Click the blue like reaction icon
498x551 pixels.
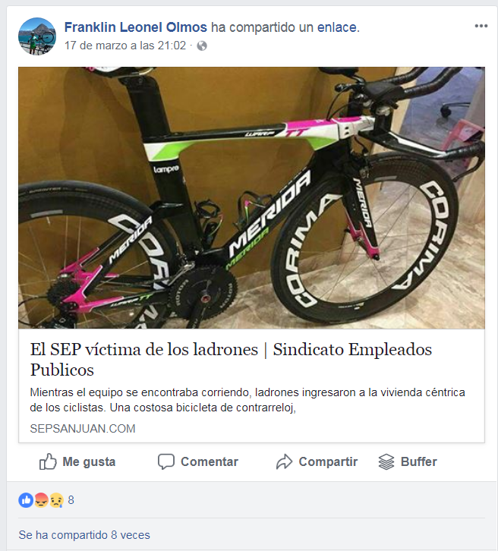[x=26, y=500]
